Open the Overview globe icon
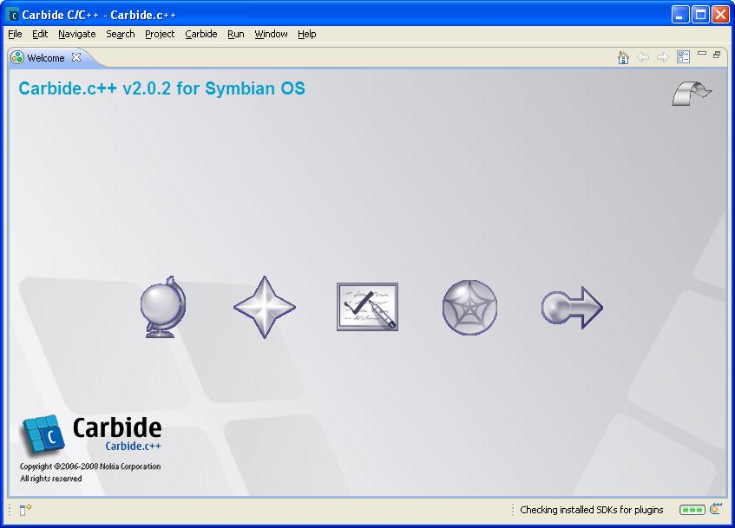This screenshot has width=735, height=528. click(x=163, y=307)
